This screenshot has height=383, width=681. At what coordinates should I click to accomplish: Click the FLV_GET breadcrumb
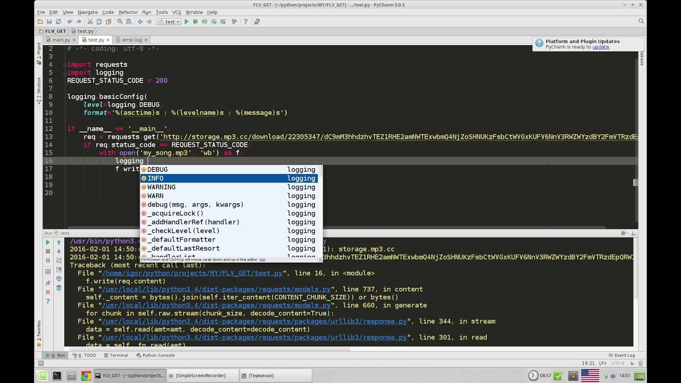(52, 31)
